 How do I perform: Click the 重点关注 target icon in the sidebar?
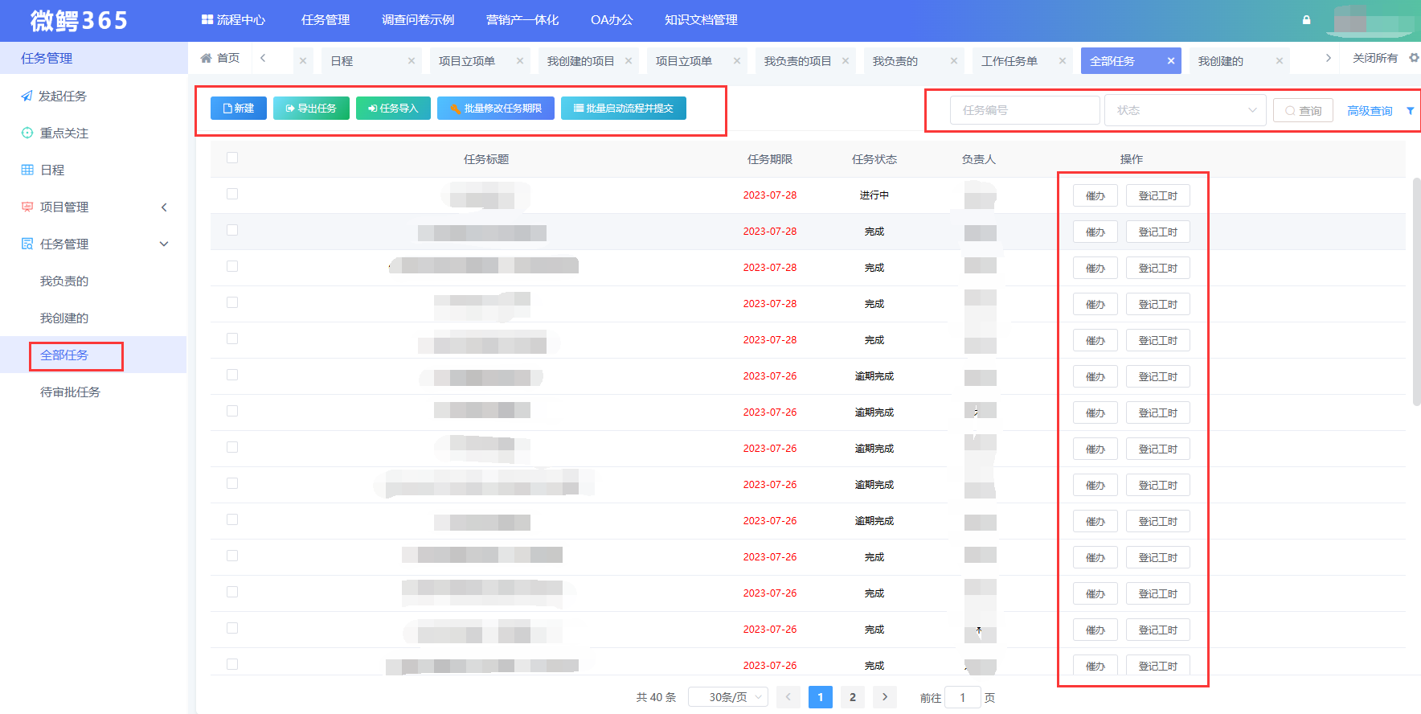[27, 133]
